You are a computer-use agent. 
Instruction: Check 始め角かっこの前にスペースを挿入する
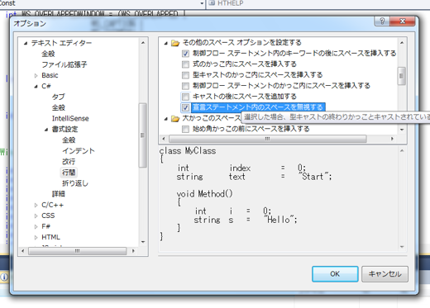pos(185,129)
